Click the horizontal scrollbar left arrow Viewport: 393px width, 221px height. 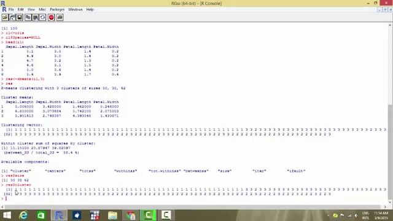(2, 207)
